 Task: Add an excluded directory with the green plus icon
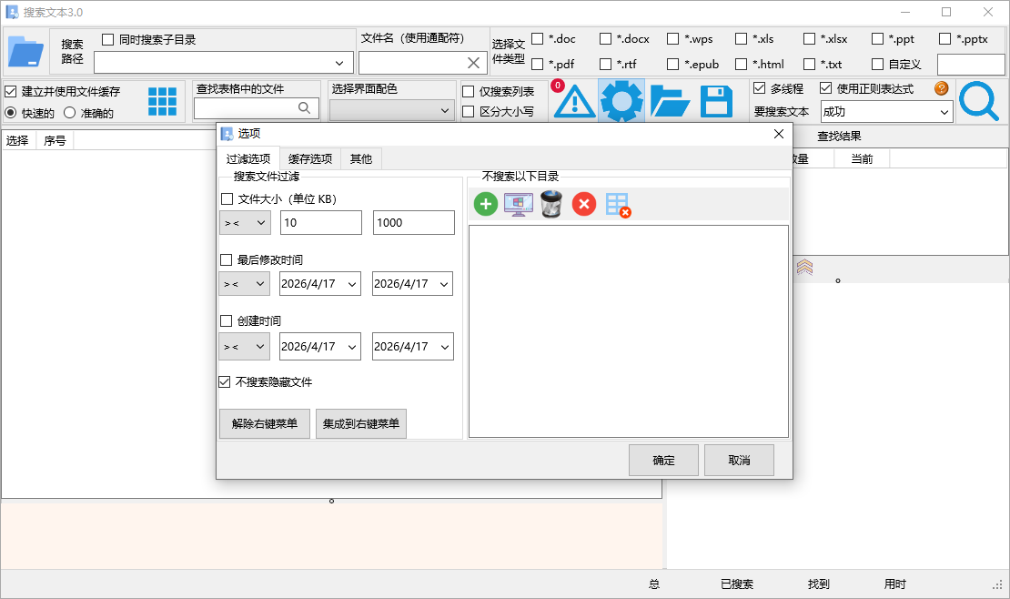coord(485,204)
